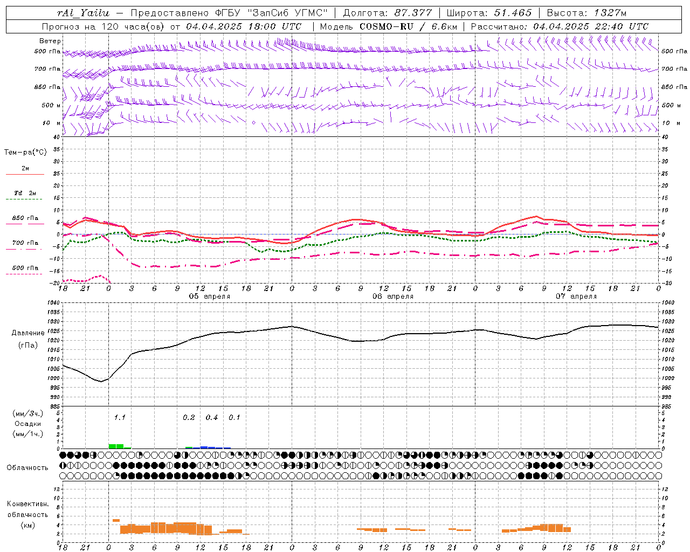Click forecast start time 04.04.2025 18:00 UTC
The width and height of the screenshot is (690, 552).
[x=244, y=26]
